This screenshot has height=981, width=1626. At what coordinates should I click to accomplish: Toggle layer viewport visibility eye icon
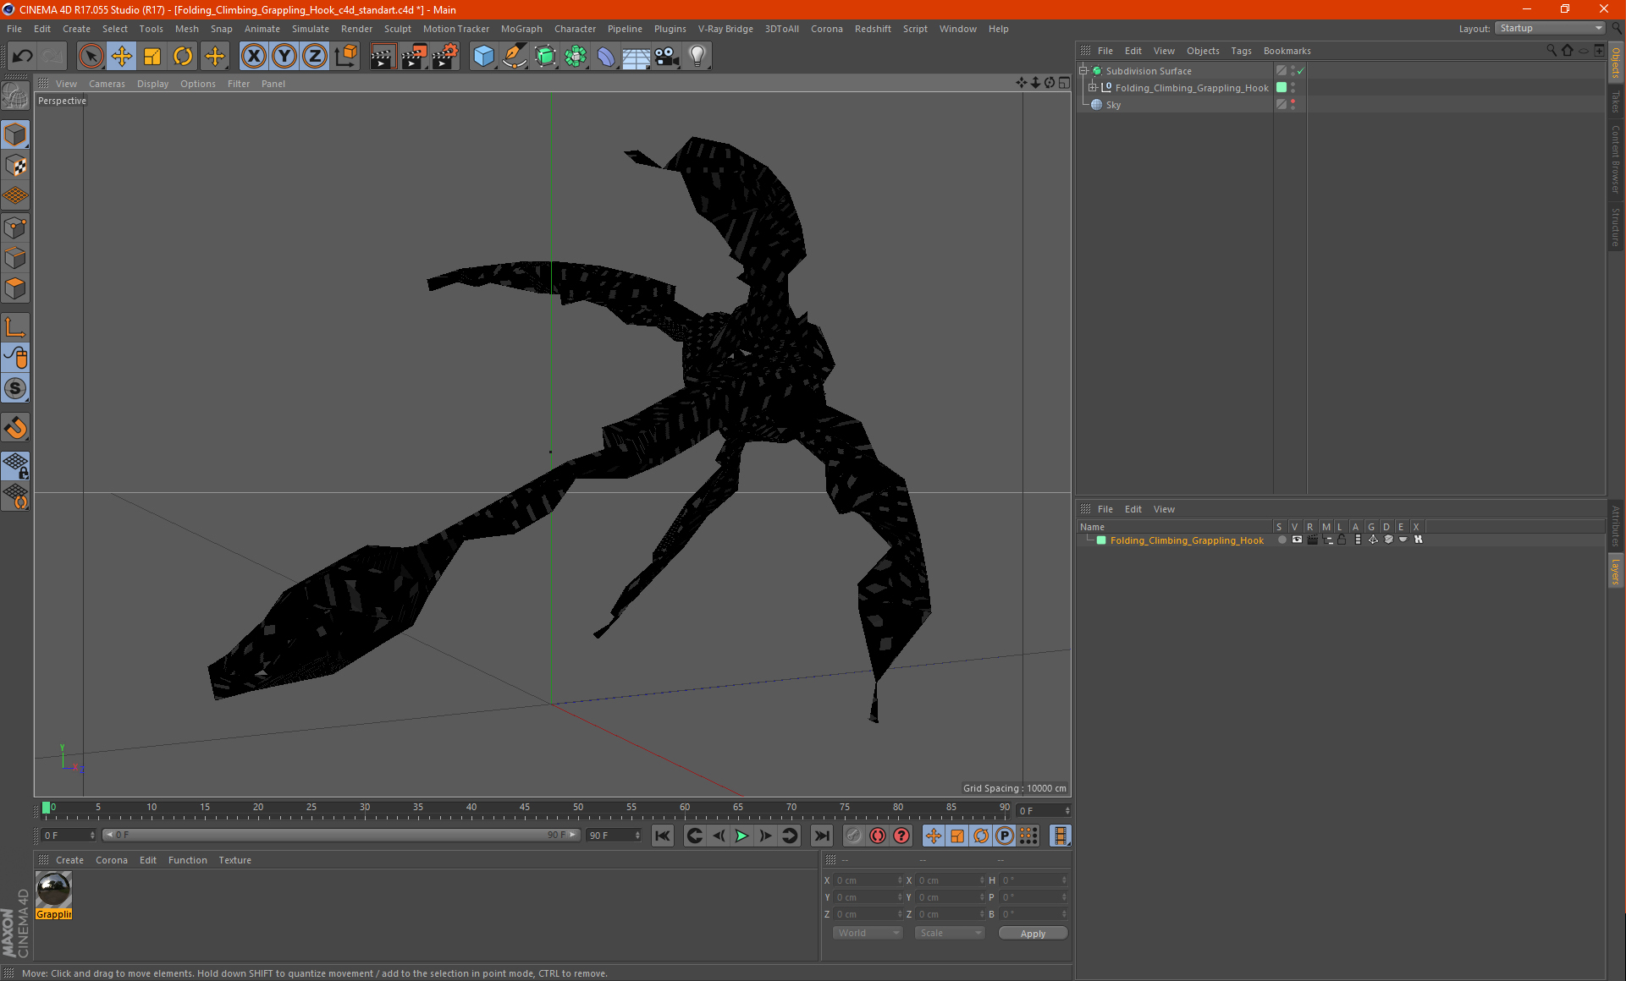point(1297,540)
